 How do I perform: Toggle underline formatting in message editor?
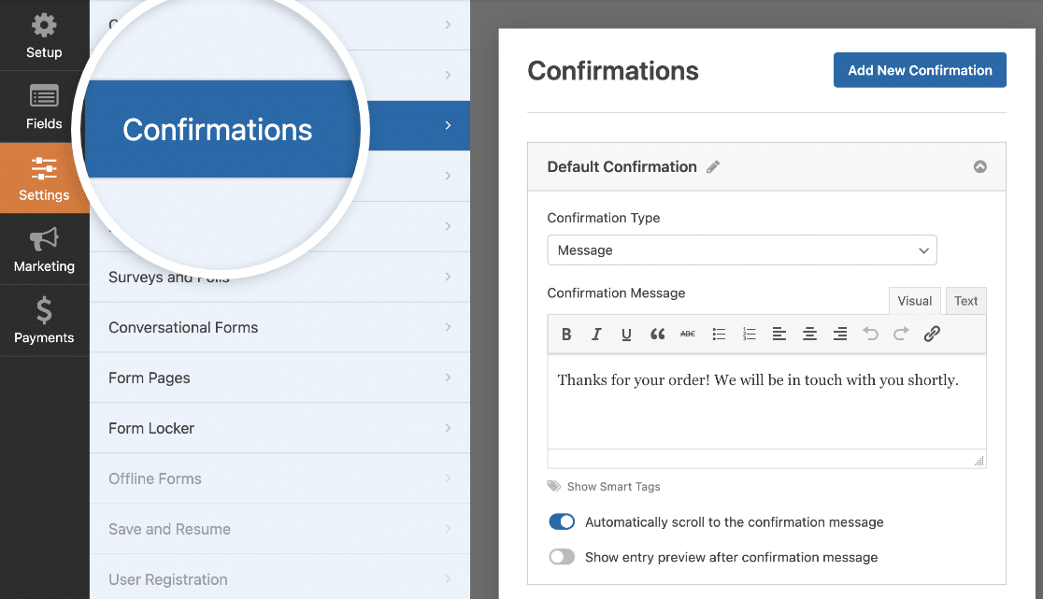(x=626, y=334)
